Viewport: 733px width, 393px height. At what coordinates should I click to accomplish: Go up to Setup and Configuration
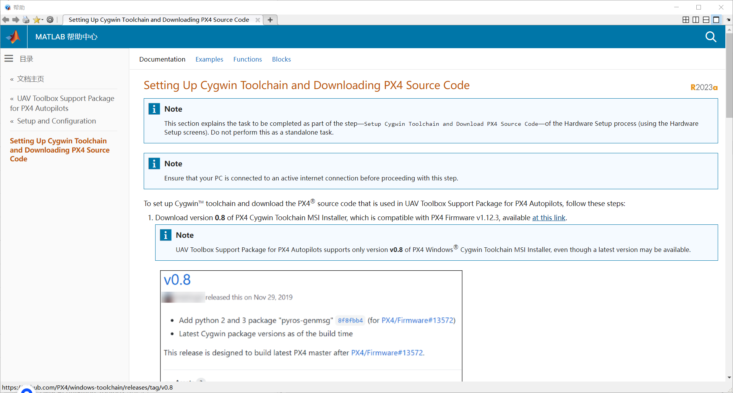[56, 121]
